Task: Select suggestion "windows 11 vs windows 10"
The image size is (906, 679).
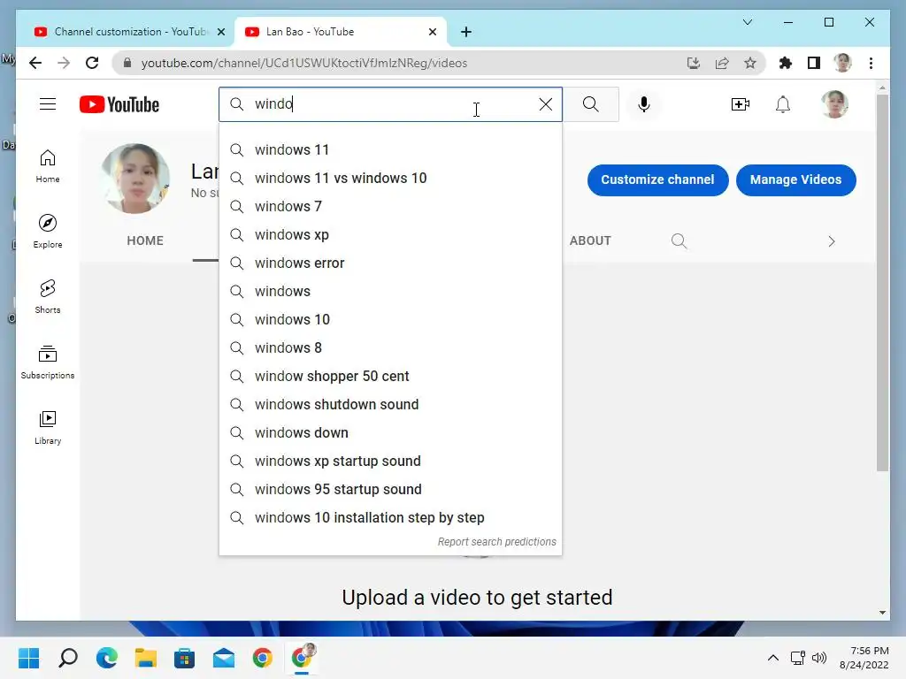Action: tap(390, 178)
